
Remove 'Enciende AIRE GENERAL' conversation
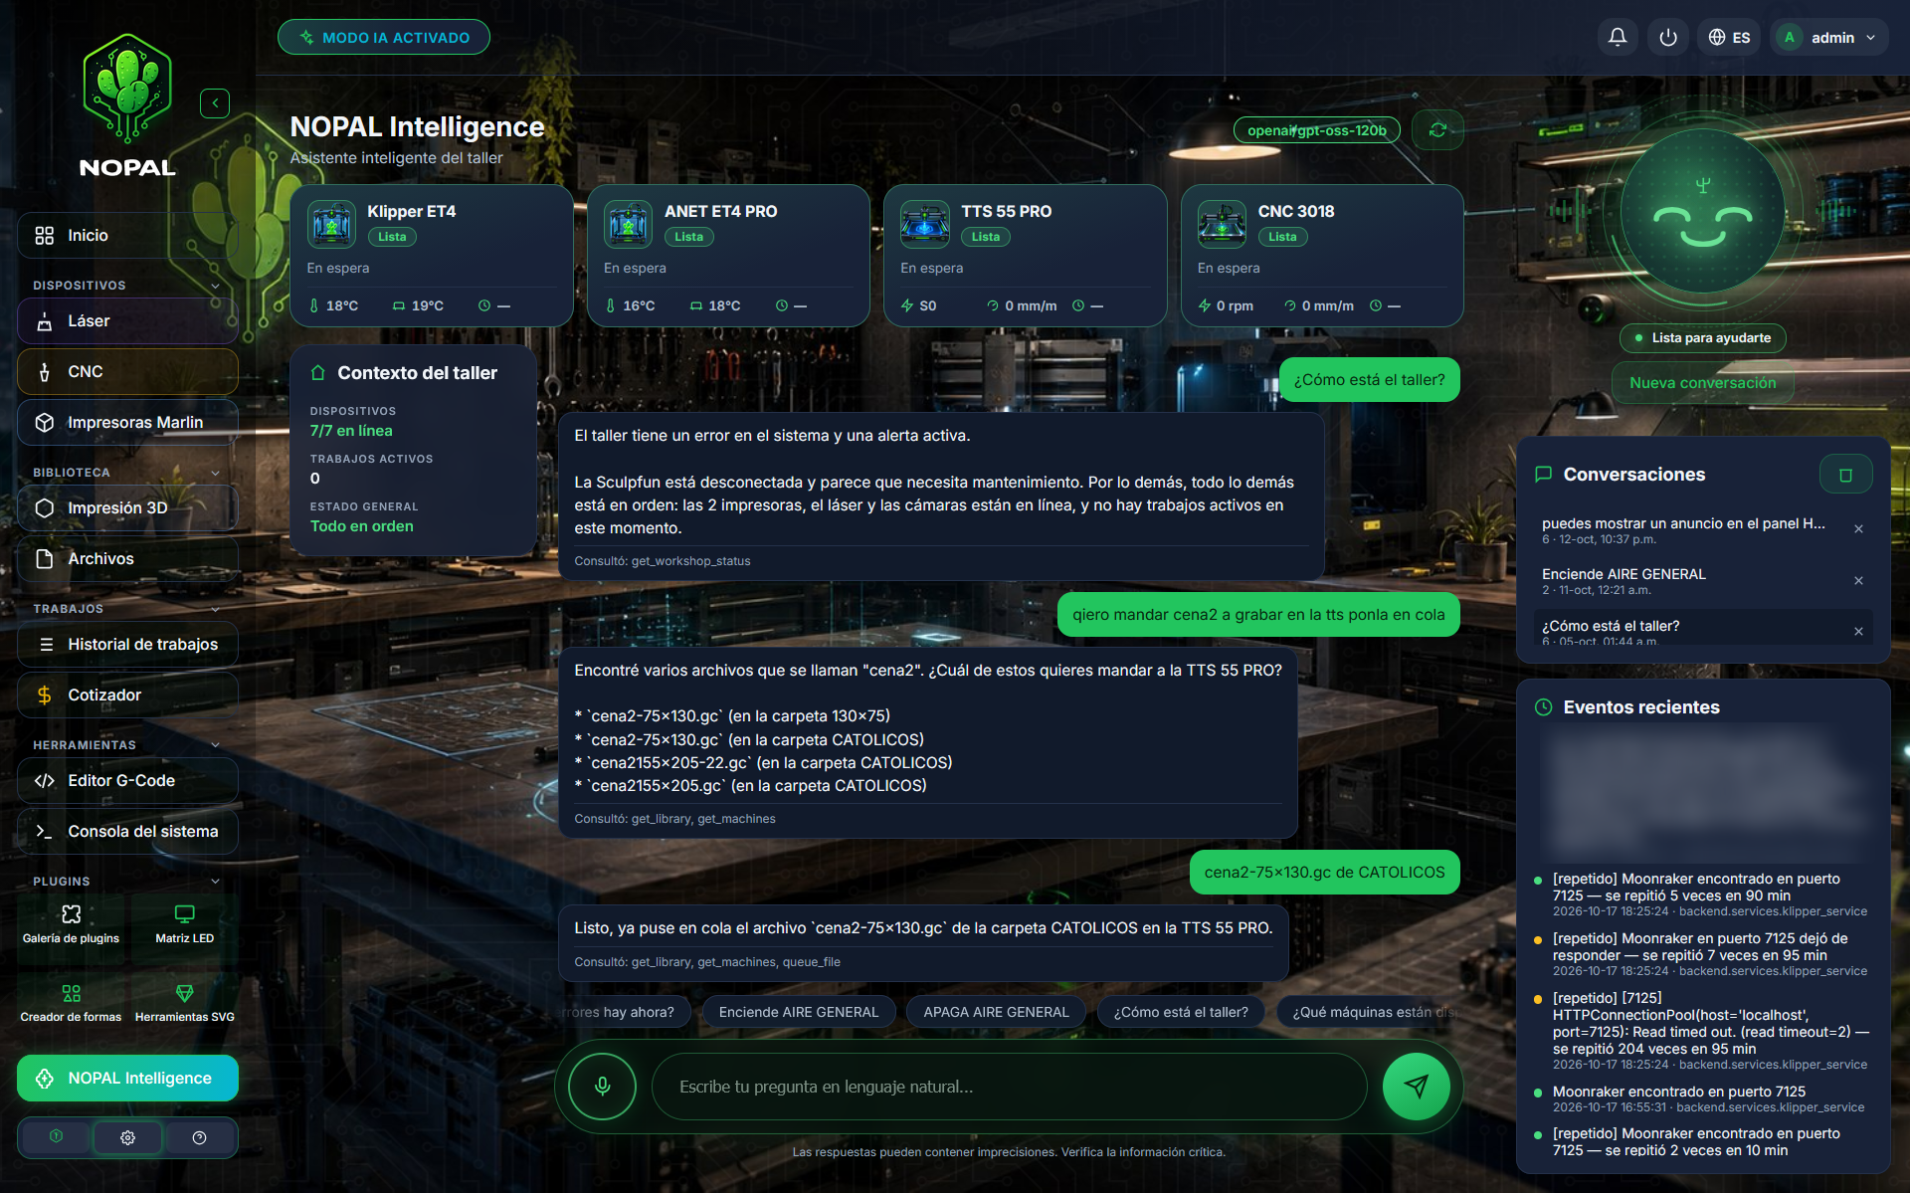pyautogui.click(x=1858, y=581)
